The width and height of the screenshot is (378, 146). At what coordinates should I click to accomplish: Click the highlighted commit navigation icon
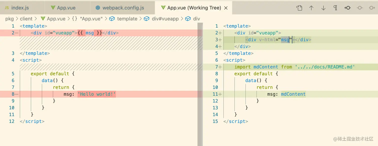(x=347, y=8)
